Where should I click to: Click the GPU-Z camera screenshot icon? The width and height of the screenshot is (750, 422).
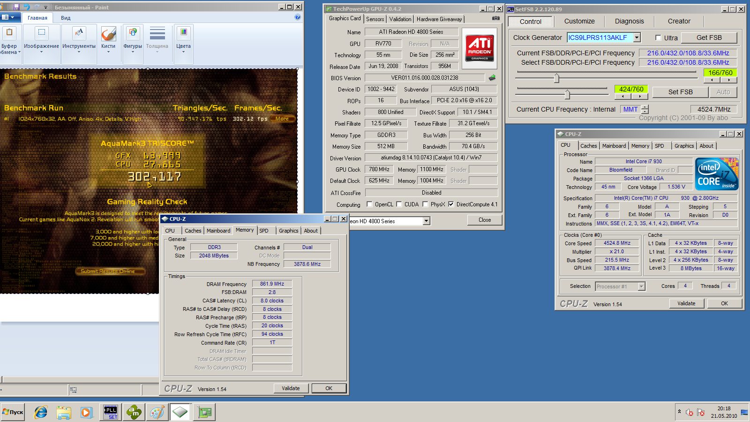pyautogui.click(x=495, y=18)
